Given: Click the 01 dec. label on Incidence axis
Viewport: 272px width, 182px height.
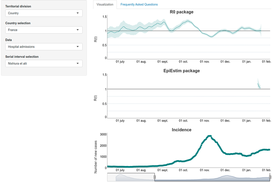Looking at the screenshot, I should click(x=225, y=170).
